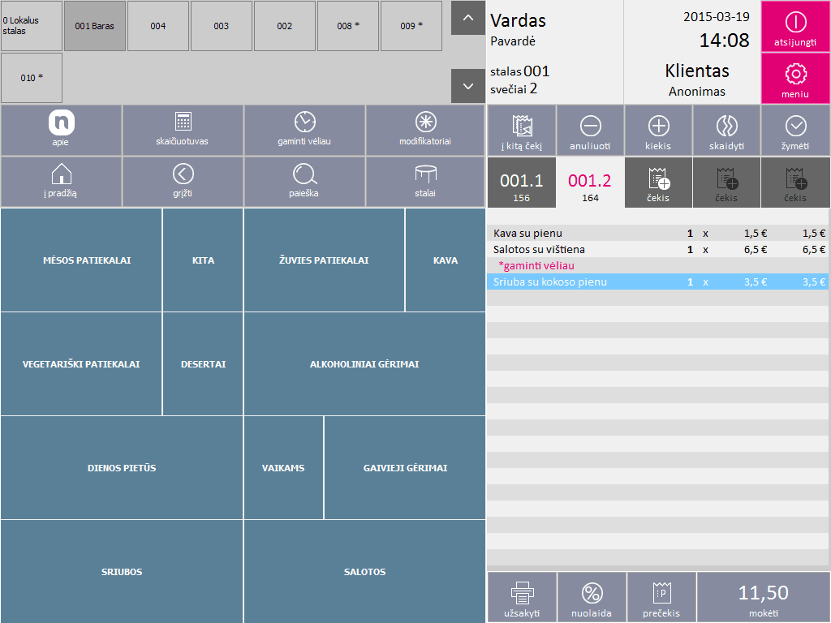
Task: Split the check with skaidyti
Action: (x=726, y=131)
